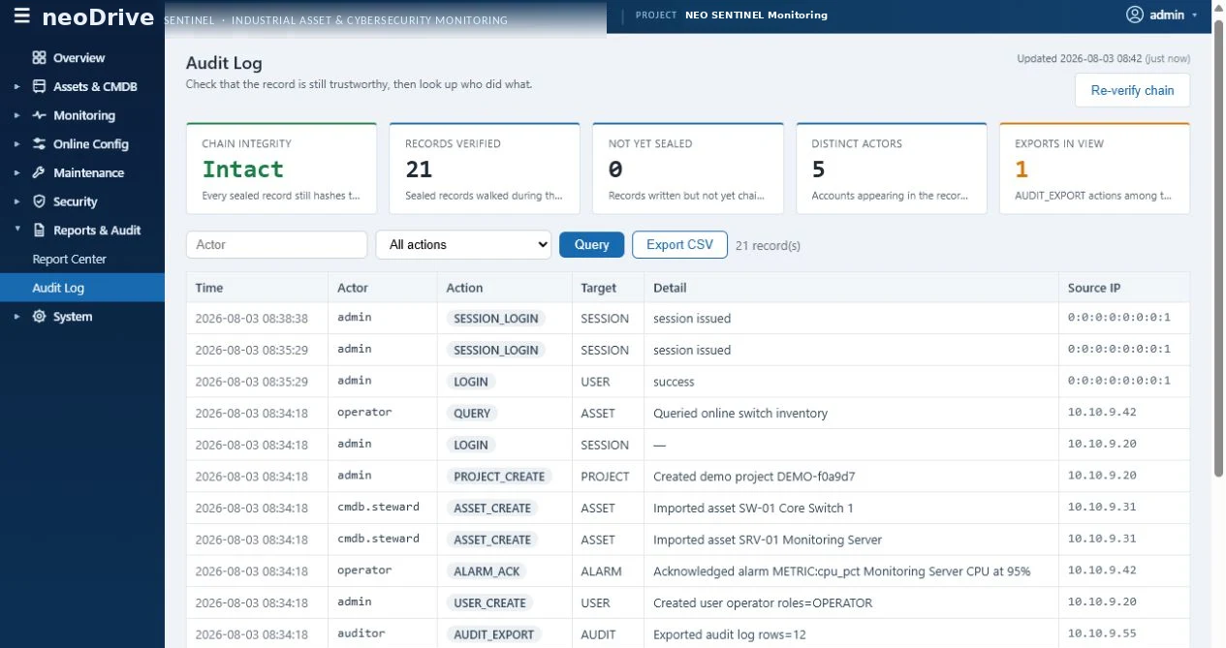The image size is (1226, 648).
Task: Click the Records Verified card
Action: pos(485,168)
